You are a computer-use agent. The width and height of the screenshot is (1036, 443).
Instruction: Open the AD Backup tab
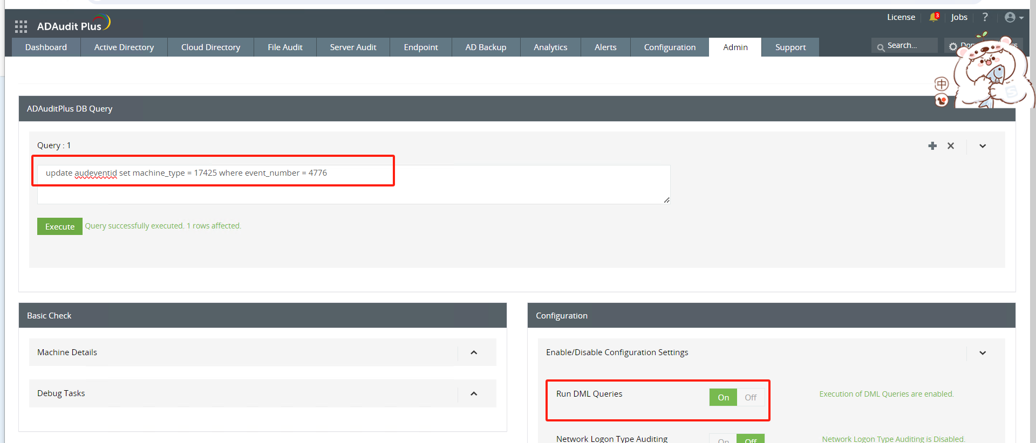pos(486,47)
